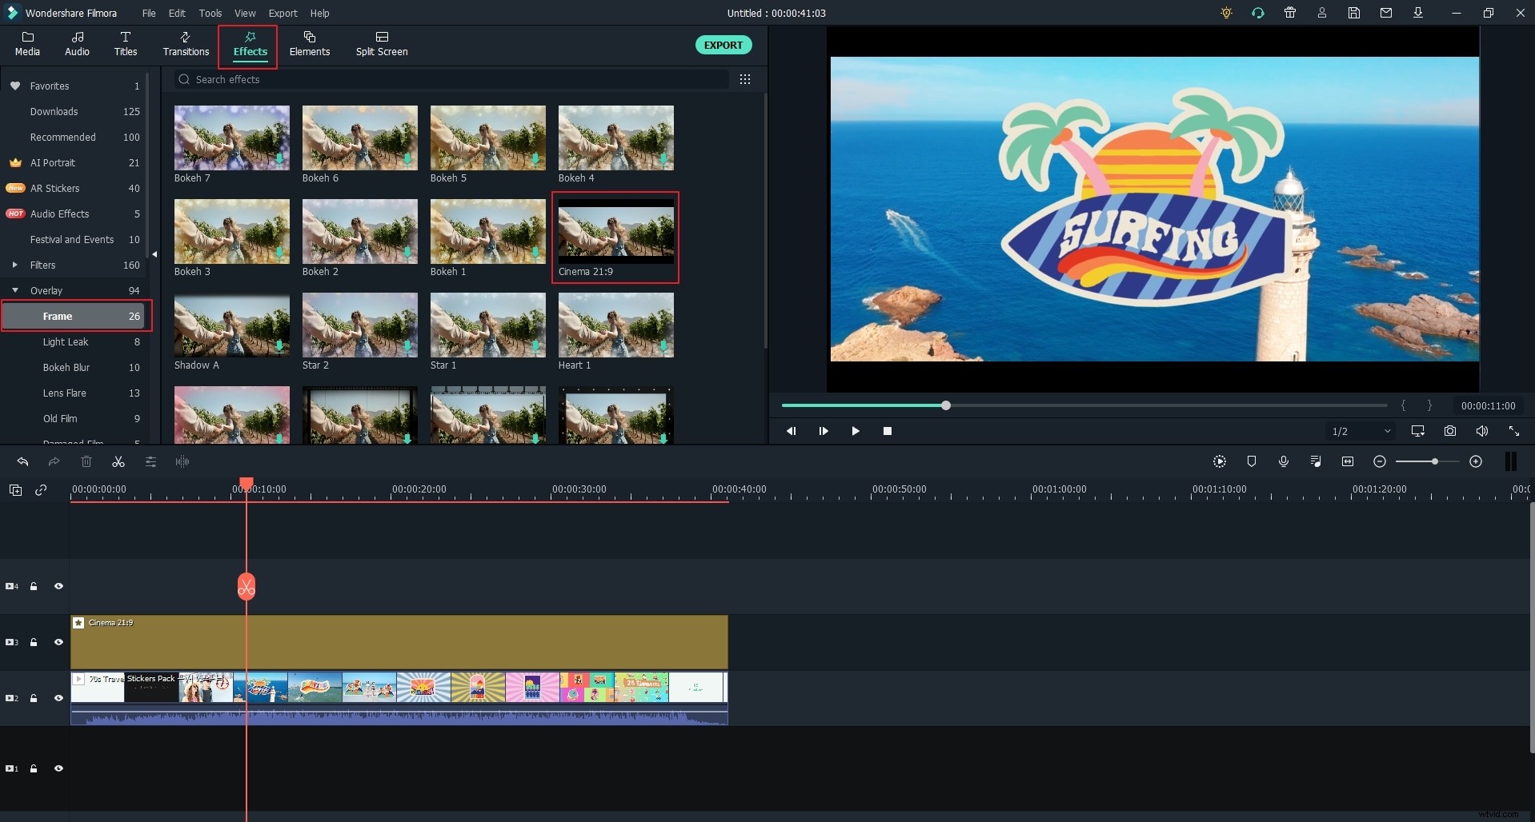Click the Undo icon above the timeline
The width and height of the screenshot is (1535, 822).
[x=22, y=461]
